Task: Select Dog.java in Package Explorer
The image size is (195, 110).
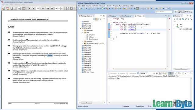Action: (x=90, y=35)
